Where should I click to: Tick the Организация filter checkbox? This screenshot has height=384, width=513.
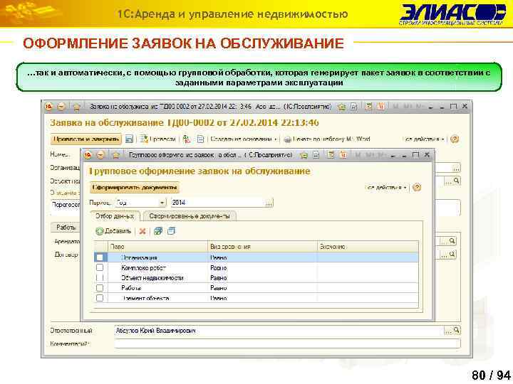click(x=100, y=257)
